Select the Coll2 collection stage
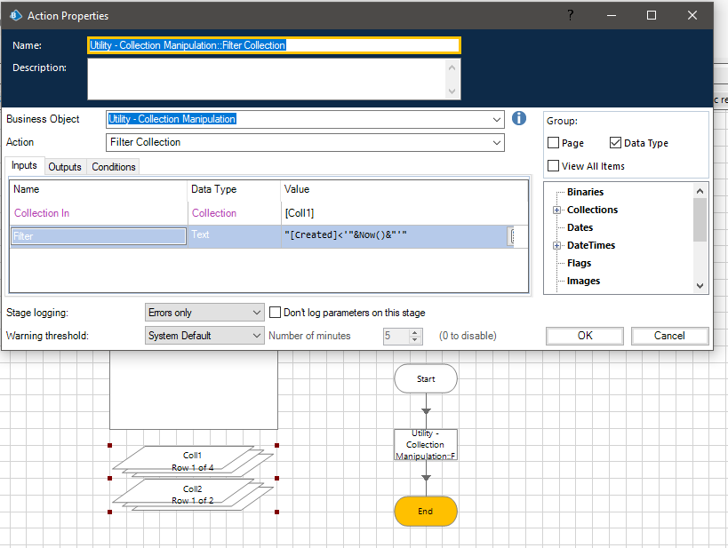Viewport: 728px width, 548px height. [x=193, y=495]
